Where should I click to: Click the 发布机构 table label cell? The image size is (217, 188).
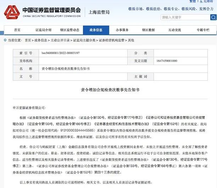pos(26,61)
